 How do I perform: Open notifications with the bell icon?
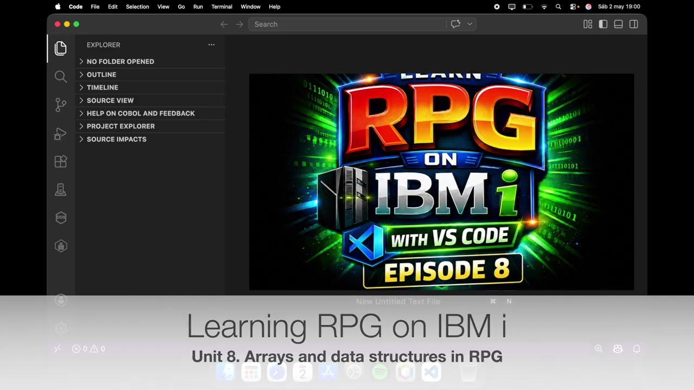point(637,349)
